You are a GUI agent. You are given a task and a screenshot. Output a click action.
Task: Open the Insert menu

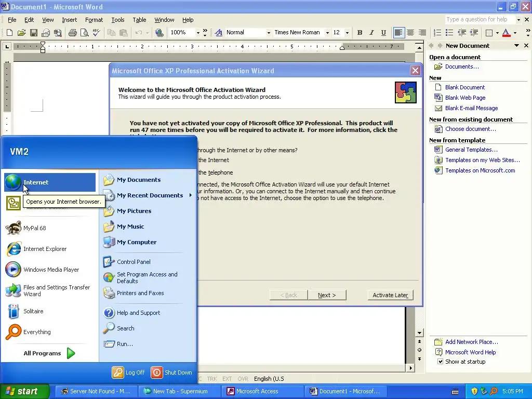(x=69, y=20)
